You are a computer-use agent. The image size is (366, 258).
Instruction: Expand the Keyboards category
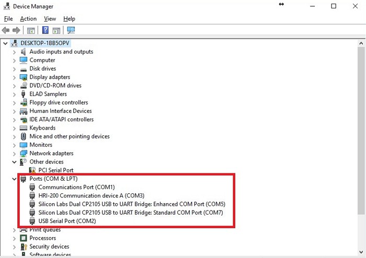click(x=15, y=128)
